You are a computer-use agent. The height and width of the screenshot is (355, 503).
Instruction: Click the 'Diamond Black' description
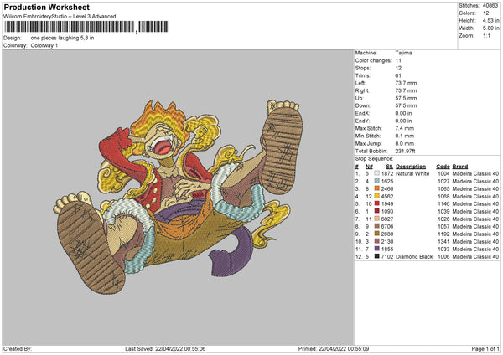[x=414, y=257]
